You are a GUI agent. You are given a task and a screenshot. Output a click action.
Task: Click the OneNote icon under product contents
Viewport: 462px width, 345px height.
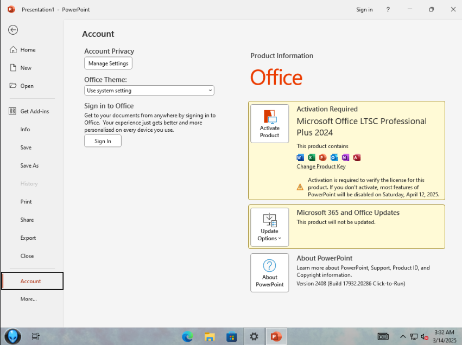point(345,157)
